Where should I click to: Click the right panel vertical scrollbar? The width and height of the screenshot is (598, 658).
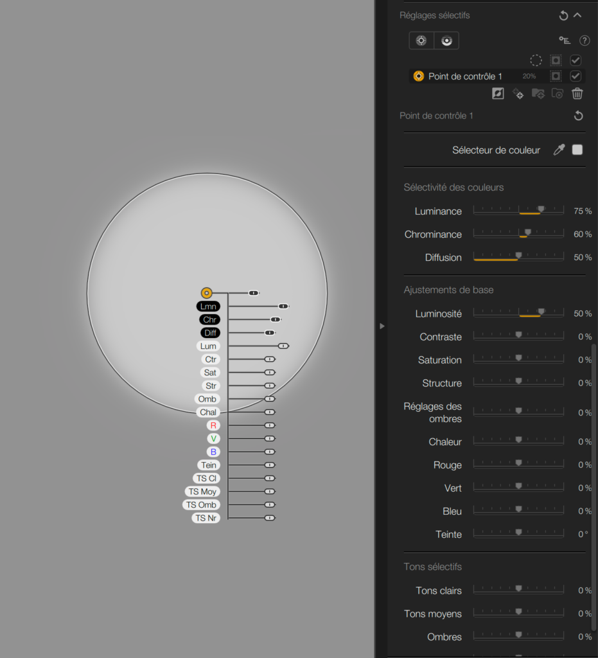point(594,487)
